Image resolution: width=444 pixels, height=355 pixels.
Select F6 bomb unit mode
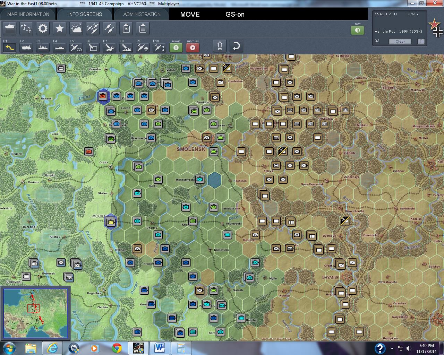(93, 47)
